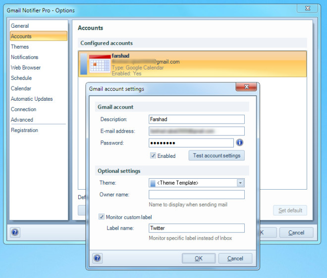This screenshot has width=327, height=278.
Task: Click the password info icon
Action: [x=240, y=142]
